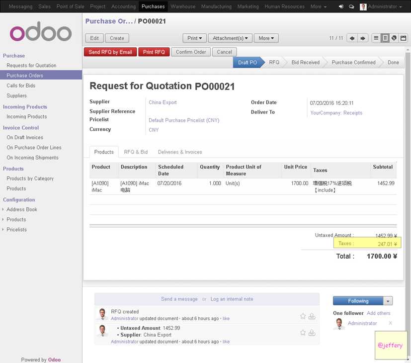Open On Purchase Order Lines
This screenshot has width=411, height=363.
click(x=34, y=147)
